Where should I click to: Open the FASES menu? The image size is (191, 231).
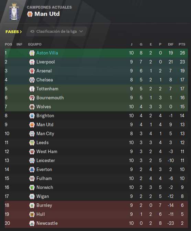(x=14, y=32)
